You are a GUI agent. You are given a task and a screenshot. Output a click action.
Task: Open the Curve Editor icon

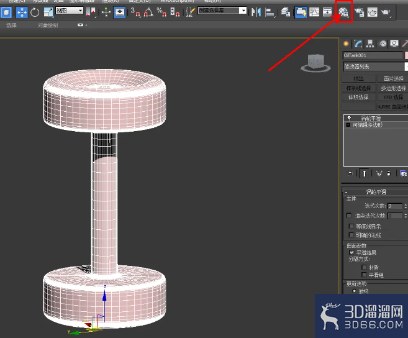pyautogui.click(x=314, y=12)
